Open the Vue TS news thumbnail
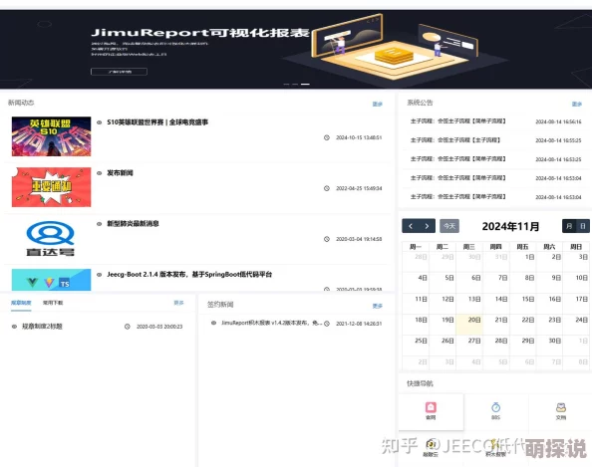Viewport: 592px width, 467px height. point(52,280)
